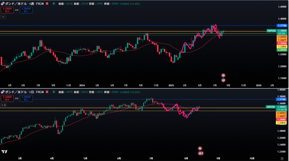Click the red flag icon in the daily chart header

[47, 92]
